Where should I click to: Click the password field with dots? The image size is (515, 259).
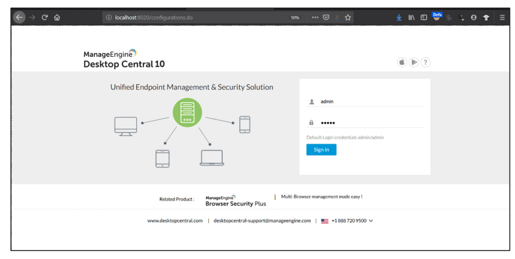(x=365, y=123)
